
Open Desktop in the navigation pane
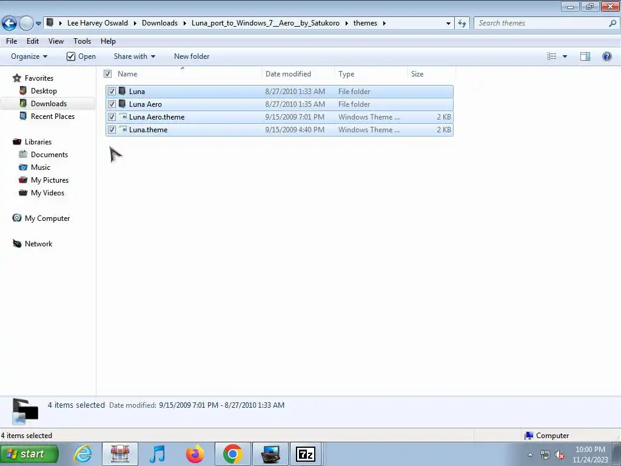click(x=44, y=91)
